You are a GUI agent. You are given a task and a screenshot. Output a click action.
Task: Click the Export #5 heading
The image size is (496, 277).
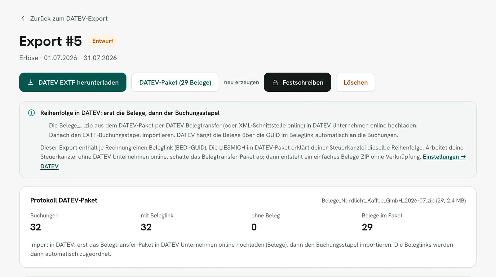pyautogui.click(x=51, y=41)
